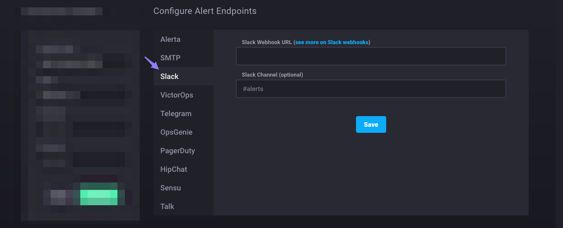This screenshot has height=228, width=563.
Task: Click the Slack Webhook URL label
Action: (x=267, y=42)
